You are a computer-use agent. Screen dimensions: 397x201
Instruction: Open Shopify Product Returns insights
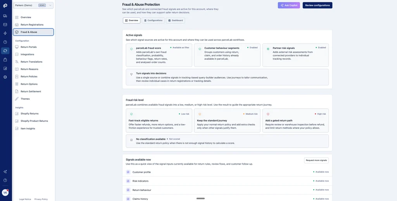tap(33, 121)
